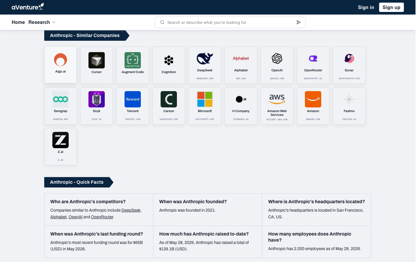Open the H Company logo

pos(241,99)
